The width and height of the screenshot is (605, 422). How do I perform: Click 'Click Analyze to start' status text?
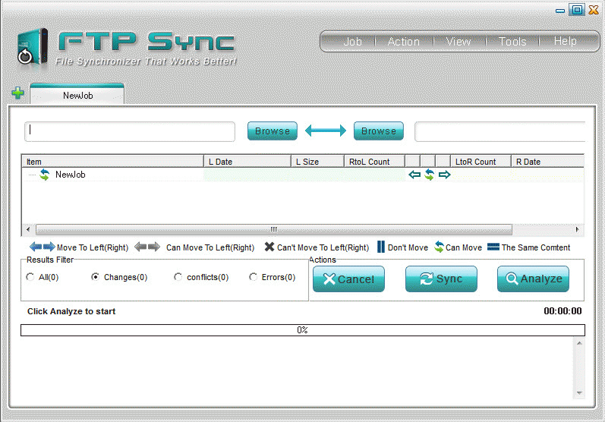click(x=71, y=311)
